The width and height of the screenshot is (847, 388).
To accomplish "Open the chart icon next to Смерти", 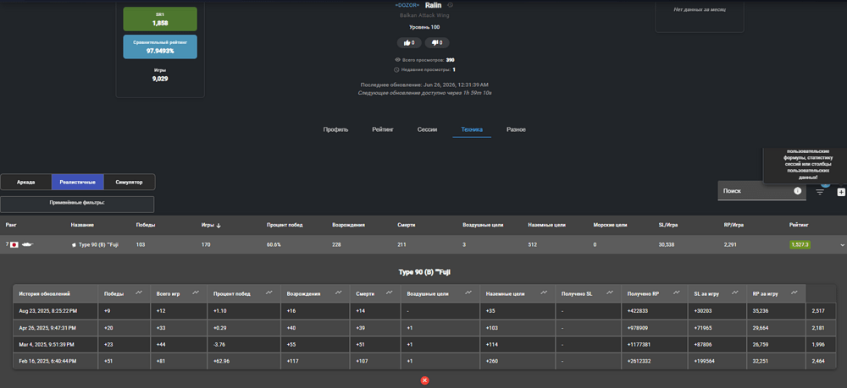I will [390, 292].
